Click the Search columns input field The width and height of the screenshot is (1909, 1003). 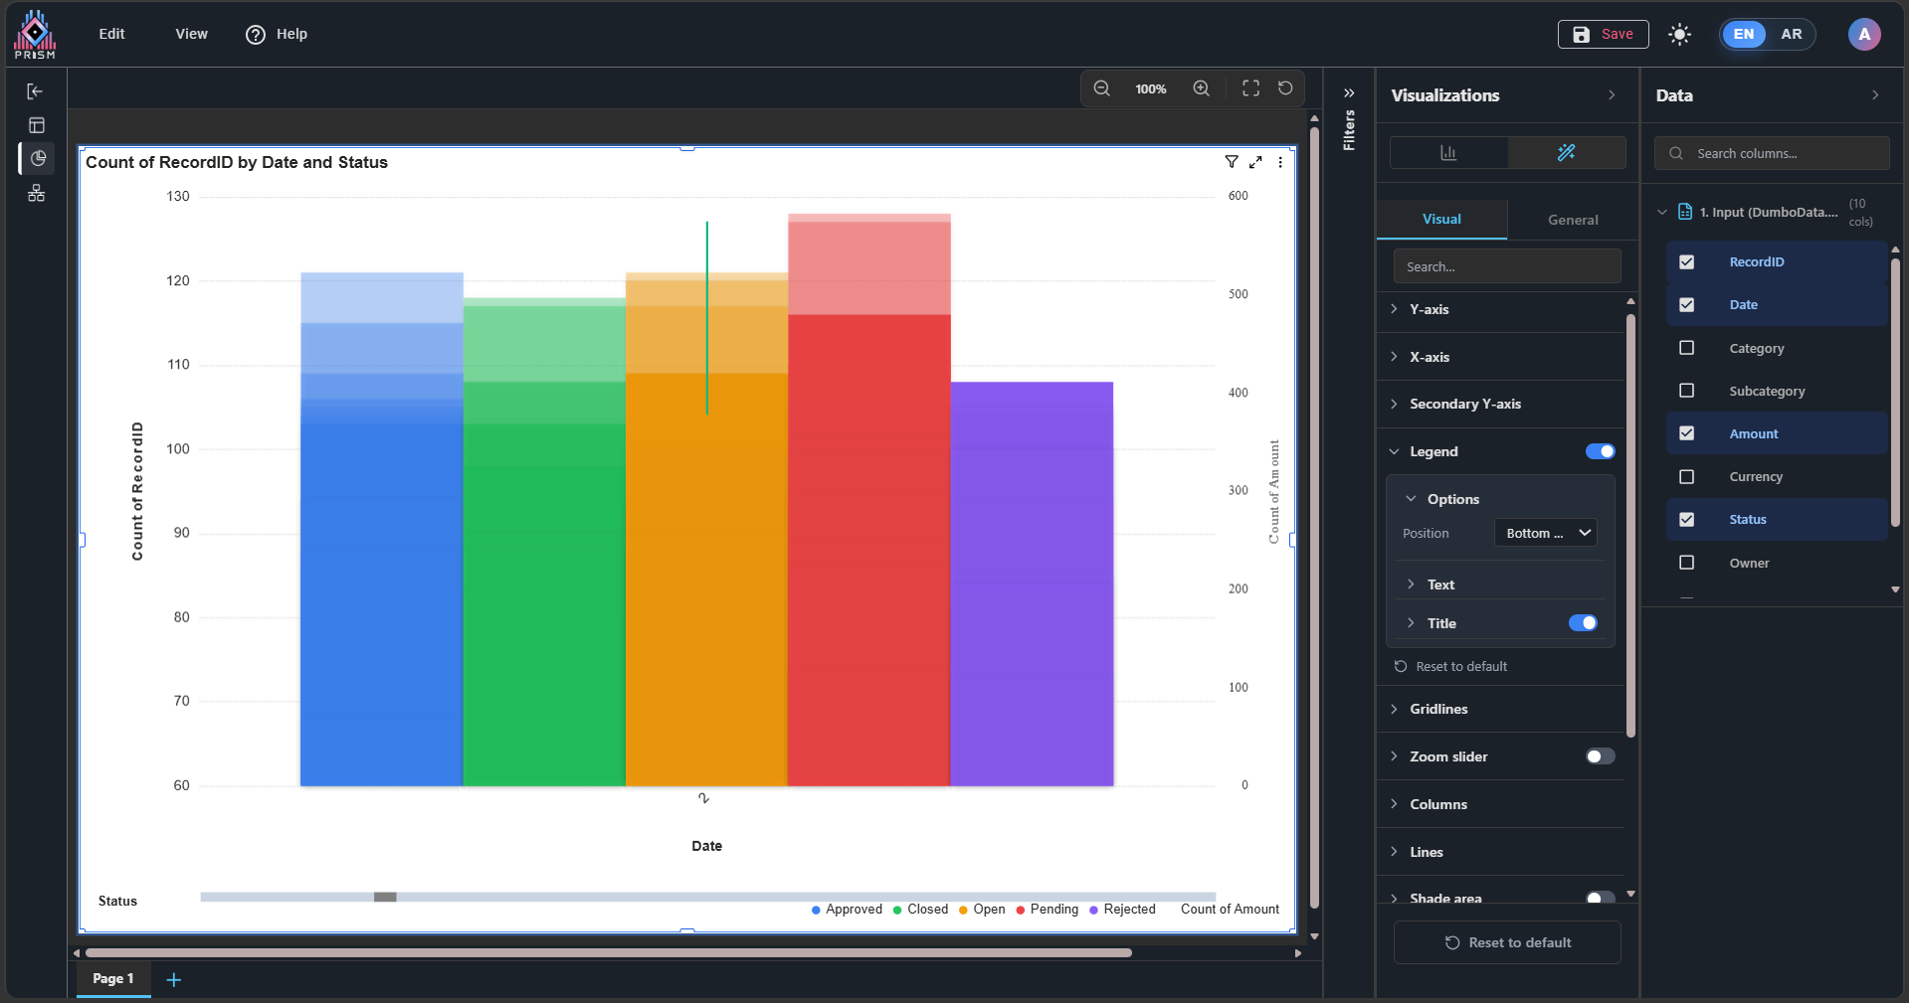1781,154
